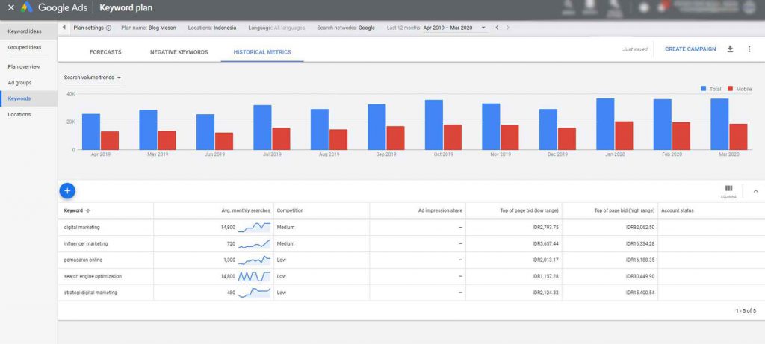Toggle the red Mobile legend swatch
Viewport: 765px width, 344px height.
pyautogui.click(x=731, y=89)
